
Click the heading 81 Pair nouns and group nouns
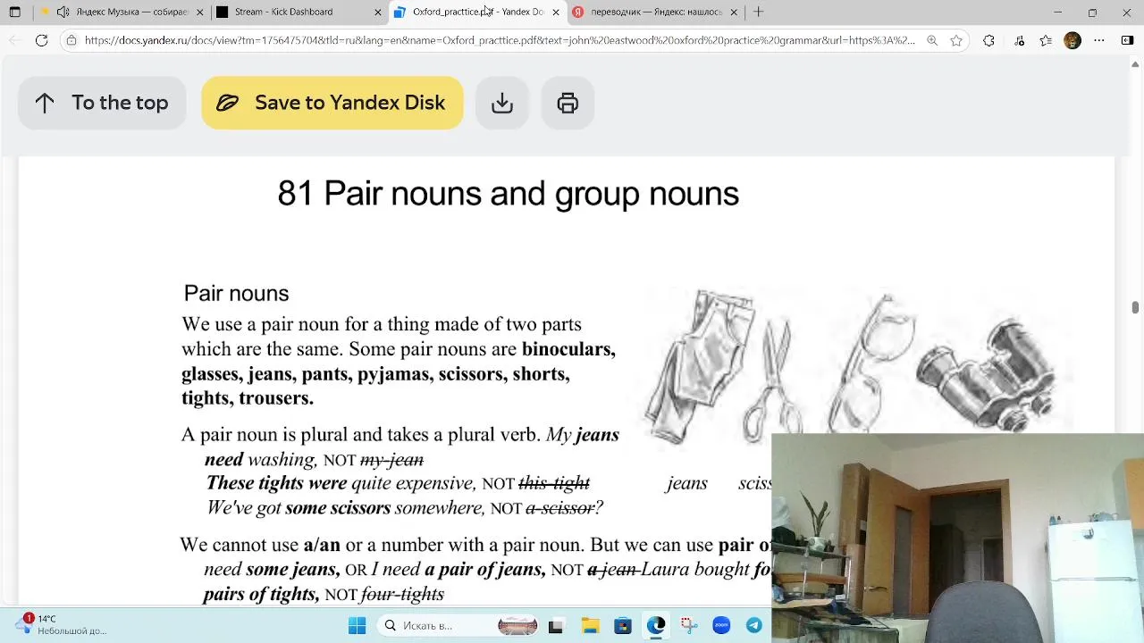click(x=508, y=194)
